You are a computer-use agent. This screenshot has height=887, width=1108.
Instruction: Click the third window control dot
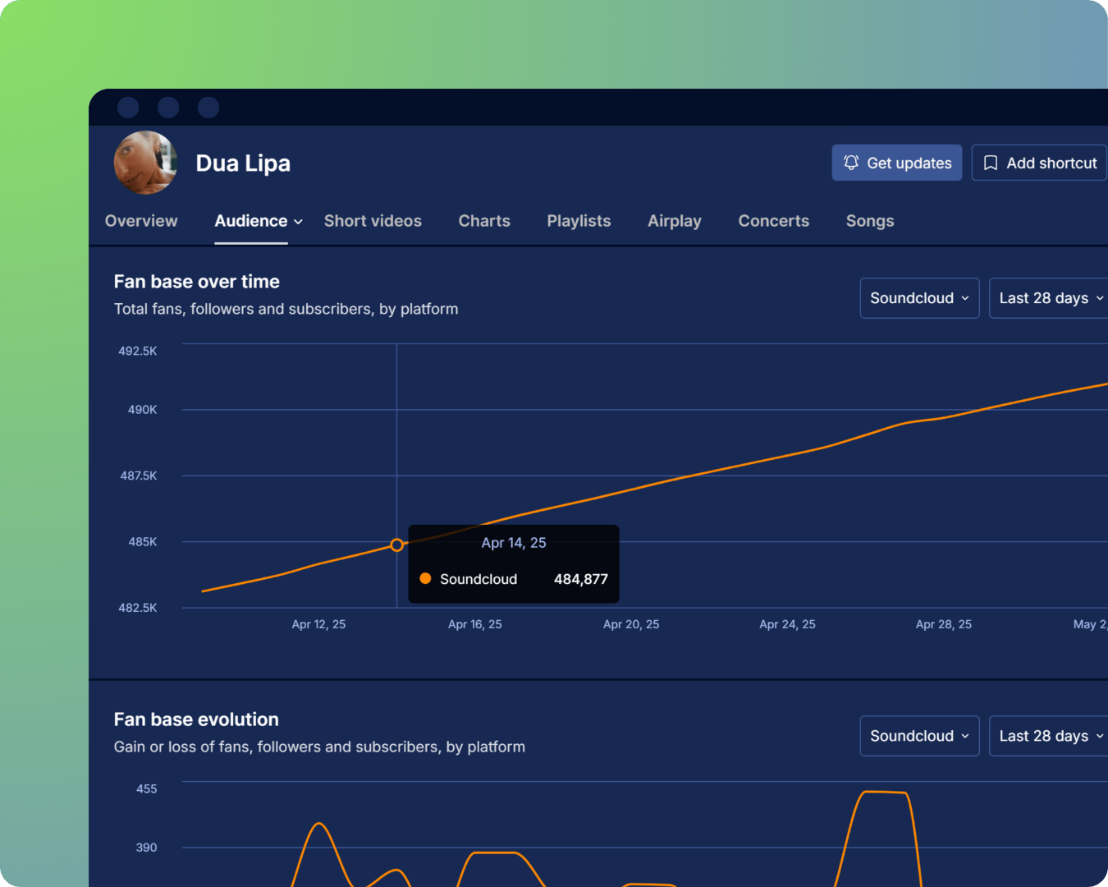pyautogui.click(x=208, y=108)
